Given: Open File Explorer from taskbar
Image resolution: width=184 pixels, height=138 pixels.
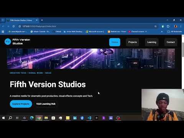Looking at the screenshot, I should click(46, 118).
